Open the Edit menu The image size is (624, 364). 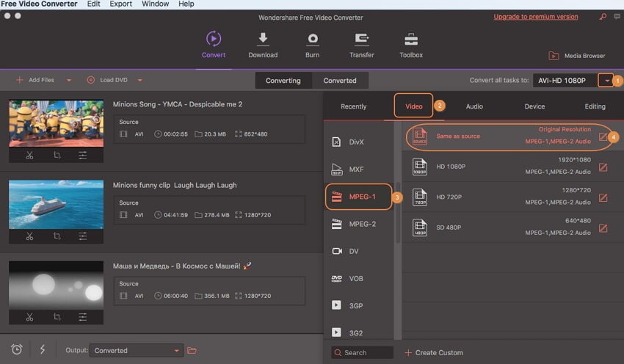point(93,4)
